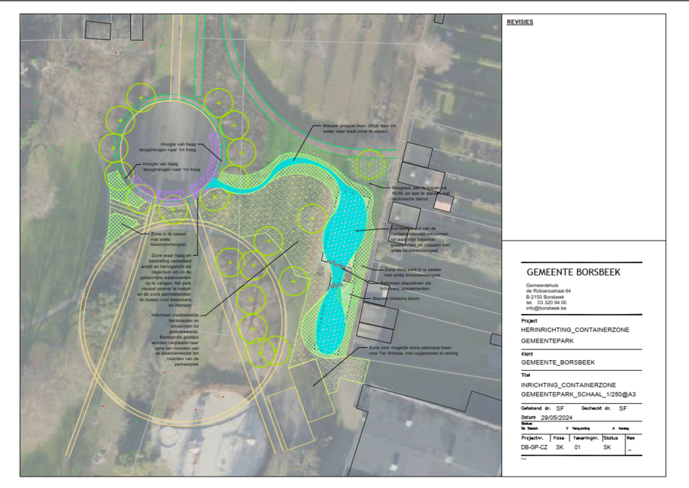Image resolution: width=689 pixels, height=488 pixels.
Task: Select the address line de Robianostraat 64
Action: click(548, 291)
